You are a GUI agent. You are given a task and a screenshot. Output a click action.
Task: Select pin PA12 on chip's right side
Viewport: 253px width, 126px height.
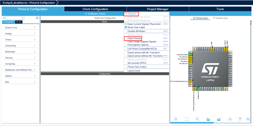[230, 57]
